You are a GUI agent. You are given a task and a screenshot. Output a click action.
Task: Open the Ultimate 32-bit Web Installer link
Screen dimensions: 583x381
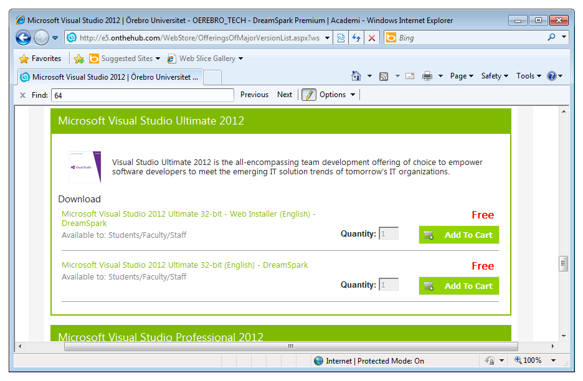[189, 219]
